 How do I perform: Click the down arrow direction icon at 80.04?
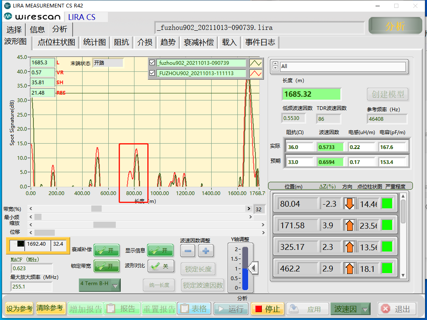tap(349, 204)
